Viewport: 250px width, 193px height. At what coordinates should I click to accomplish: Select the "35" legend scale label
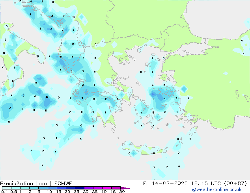coord(95,191)
